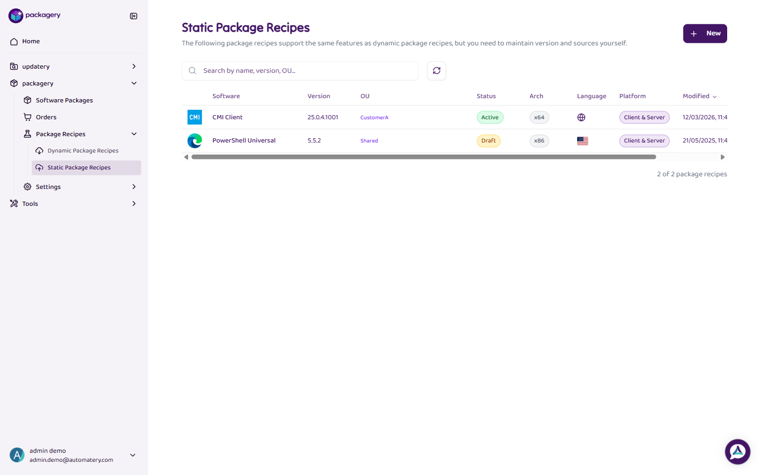Expand the Settings menu
Viewport: 761px width, 475px height.
[134, 186]
